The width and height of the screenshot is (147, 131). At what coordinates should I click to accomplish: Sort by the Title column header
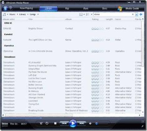31,19
